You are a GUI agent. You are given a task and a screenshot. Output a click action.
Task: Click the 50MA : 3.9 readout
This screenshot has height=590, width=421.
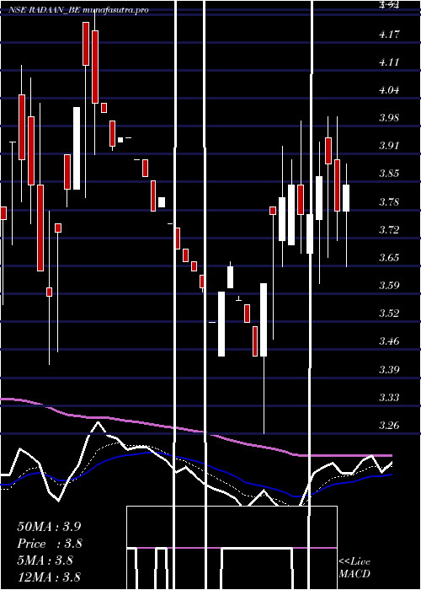pyautogui.click(x=49, y=527)
